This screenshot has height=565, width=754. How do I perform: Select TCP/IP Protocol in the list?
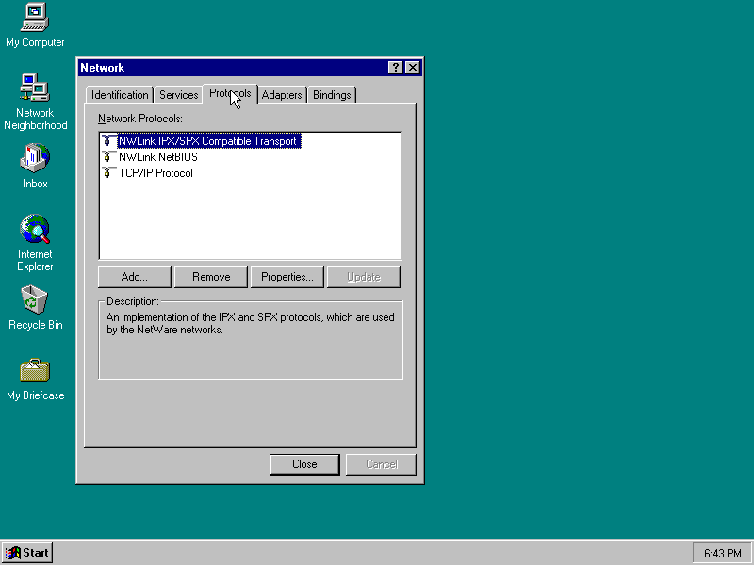(156, 173)
